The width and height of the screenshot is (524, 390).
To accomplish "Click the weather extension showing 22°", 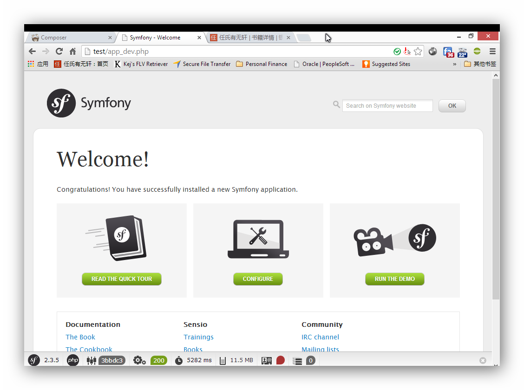I will (x=463, y=52).
